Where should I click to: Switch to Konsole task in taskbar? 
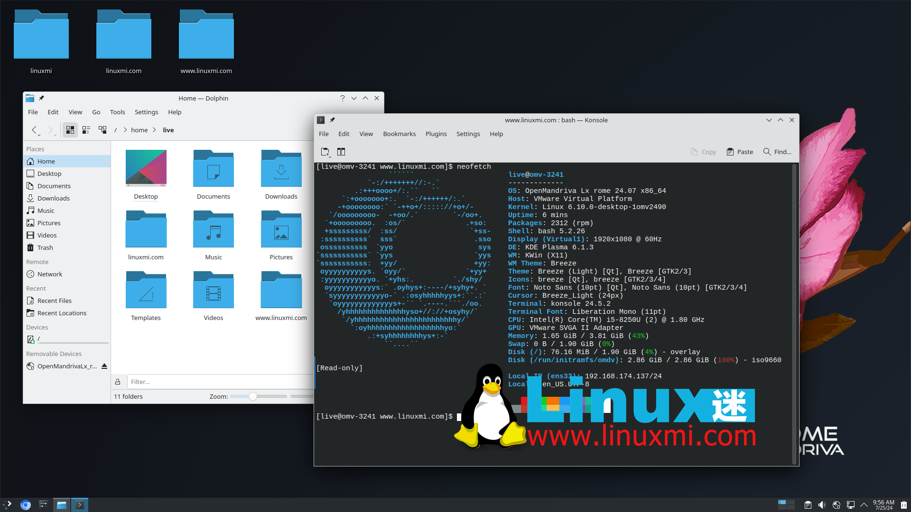(x=80, y=505)
